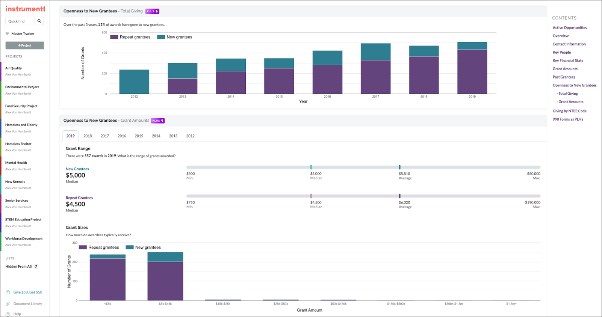Screen dimensions: 602x317
Task: Add a new project with + Project button
Action: coord(25,45)
